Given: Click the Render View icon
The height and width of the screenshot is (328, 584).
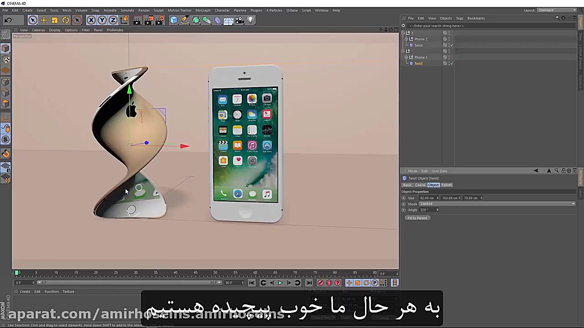Looking at the screenshot, I should (x=136, y=20).
